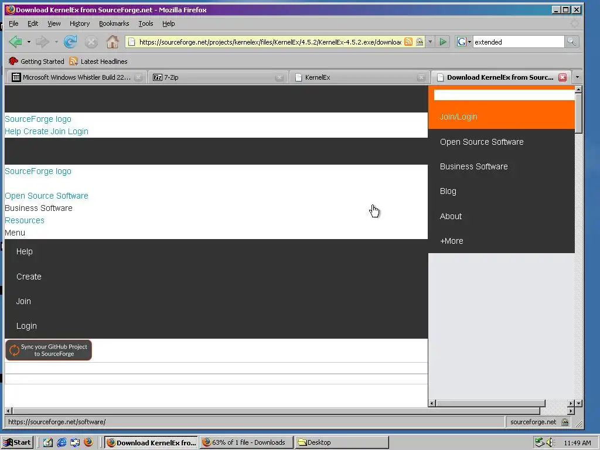Switch to the 7-Zip tab
600x450 pixels.
pos(218,77)
